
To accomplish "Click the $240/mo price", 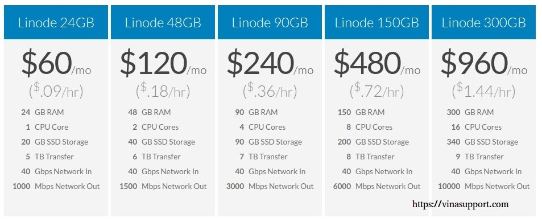I will [270, 63].
